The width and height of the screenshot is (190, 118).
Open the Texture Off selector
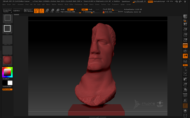7,51
